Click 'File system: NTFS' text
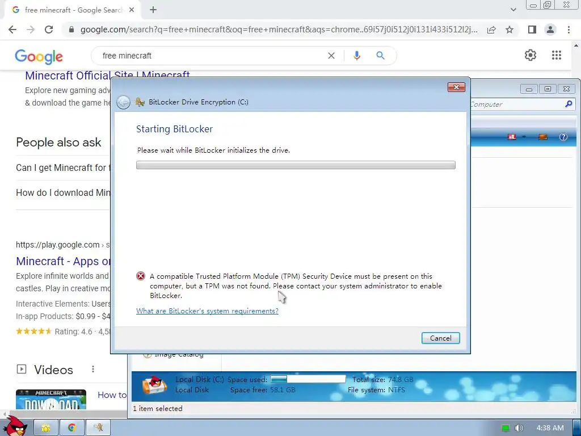 click(376, 390)
